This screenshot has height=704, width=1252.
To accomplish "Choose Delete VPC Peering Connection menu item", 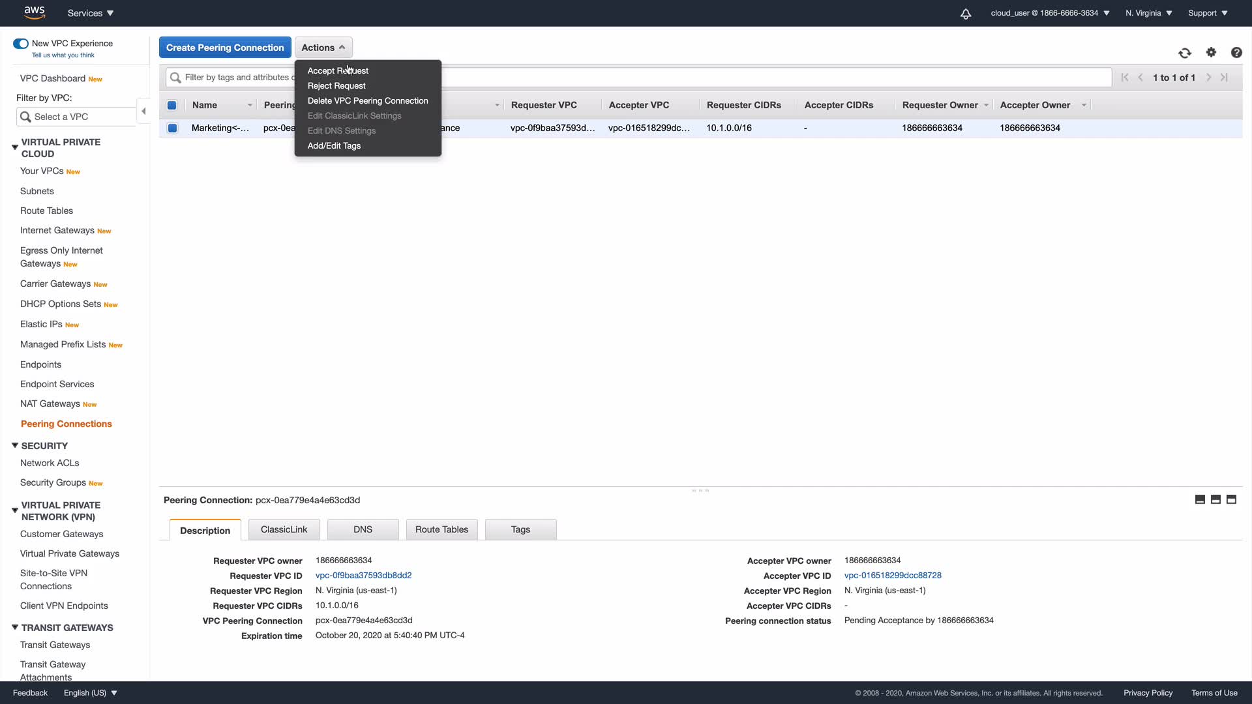I will (368, 100).
